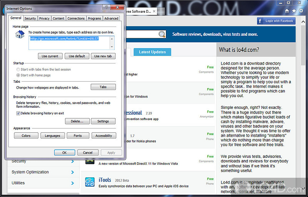Click the home page box's down scroll arrow

112,47
